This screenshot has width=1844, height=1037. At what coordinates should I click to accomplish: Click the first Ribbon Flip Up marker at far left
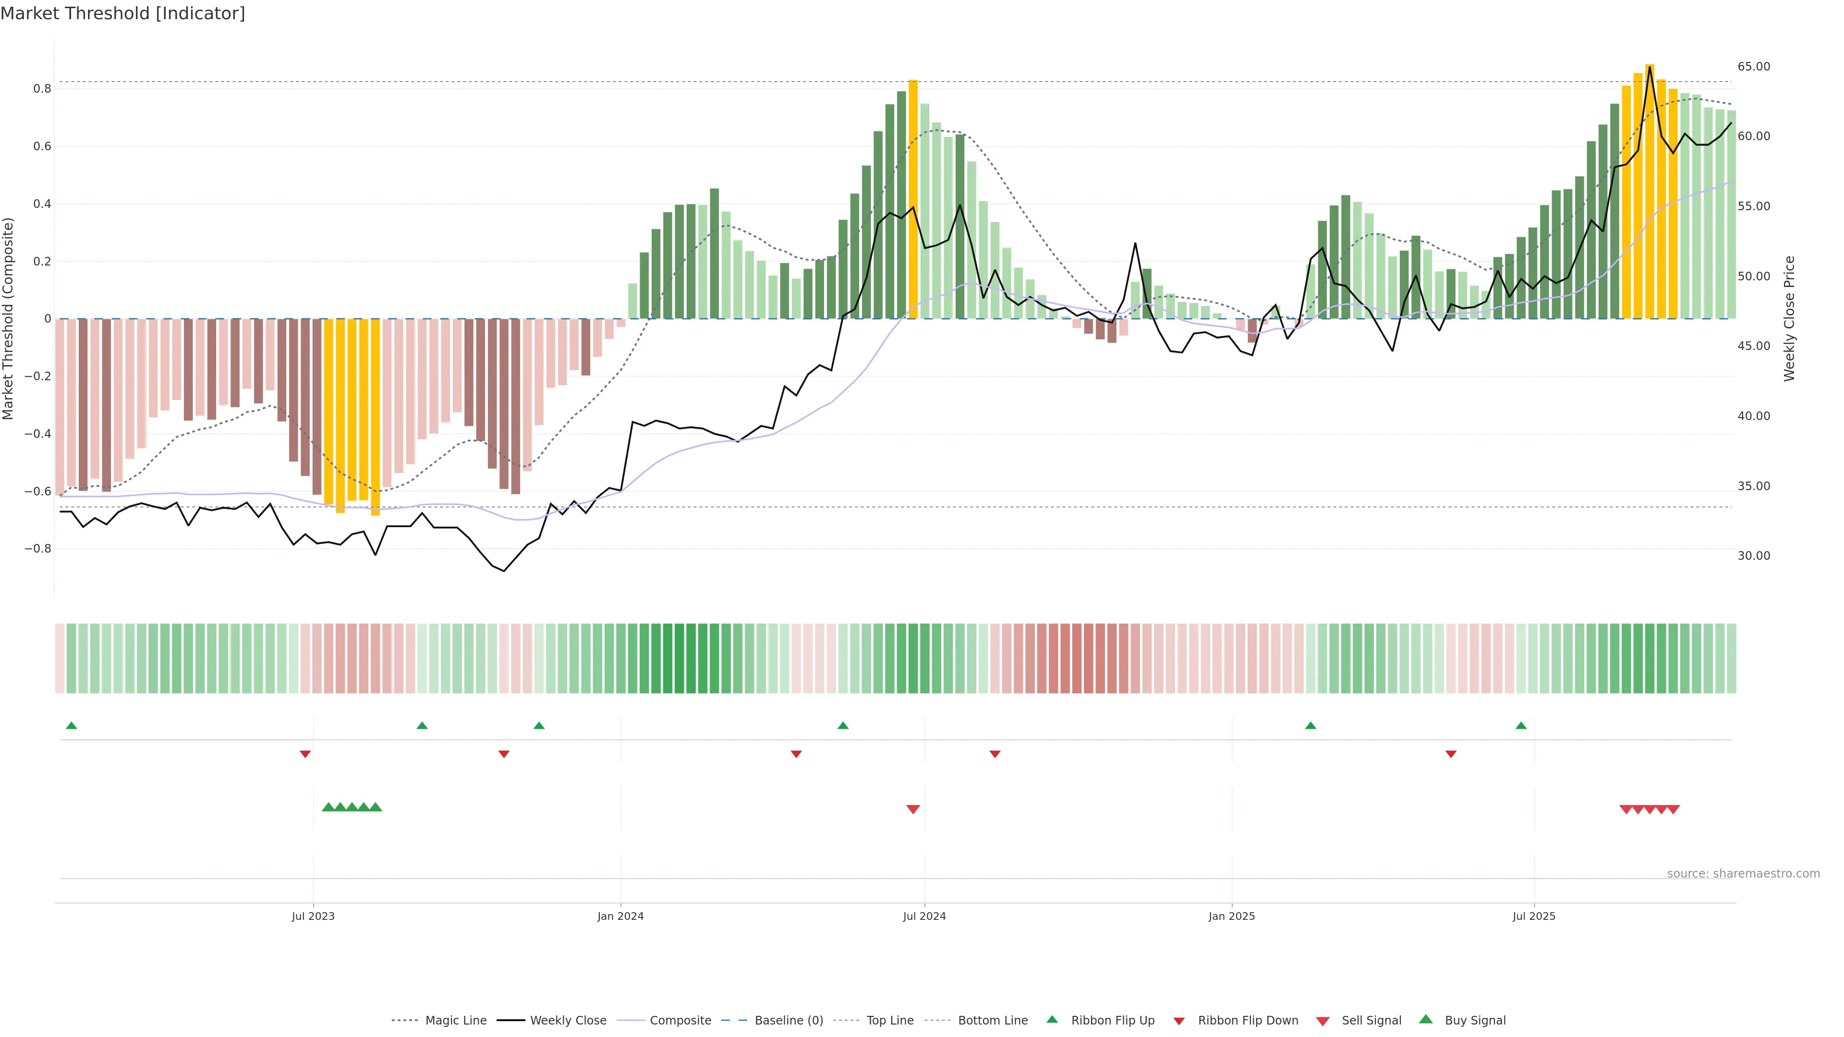[72, 726]
